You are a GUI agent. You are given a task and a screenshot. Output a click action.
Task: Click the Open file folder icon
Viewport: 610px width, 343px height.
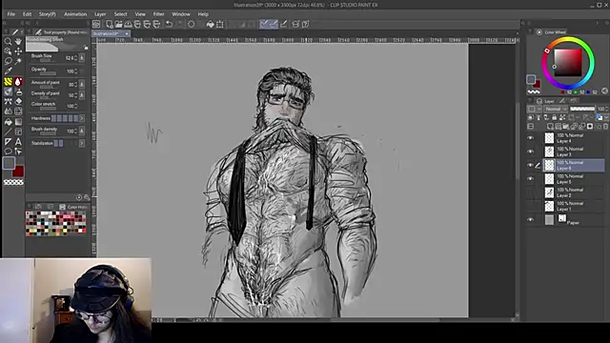pos(118,24)
